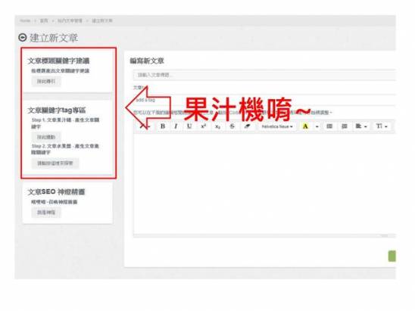
Task: Select the yellow highlight A color button
Action: point(306,126)
